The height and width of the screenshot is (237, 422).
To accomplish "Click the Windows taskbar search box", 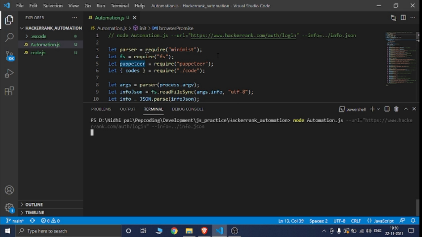I will tap(68, 231).
